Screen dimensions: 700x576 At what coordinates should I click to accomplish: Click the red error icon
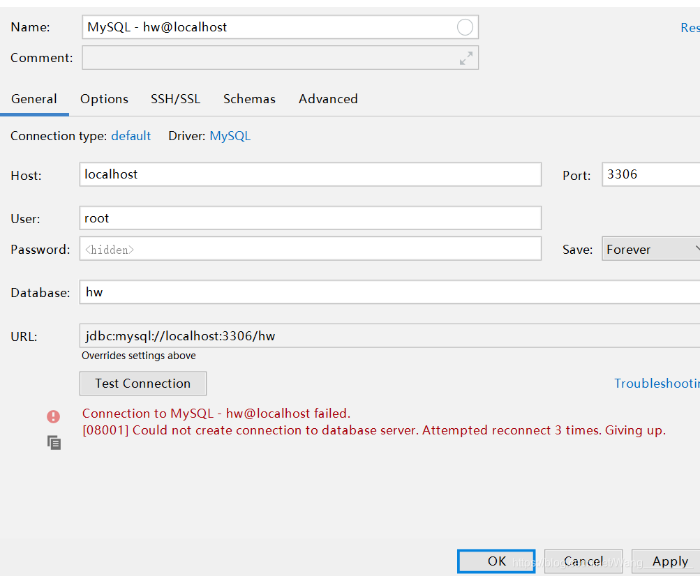pyautogui.click(x=54, y=416)
